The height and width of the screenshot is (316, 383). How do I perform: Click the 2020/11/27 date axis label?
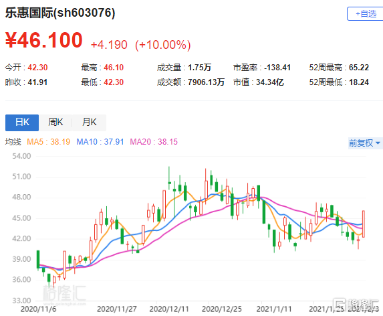click(117, 309)
